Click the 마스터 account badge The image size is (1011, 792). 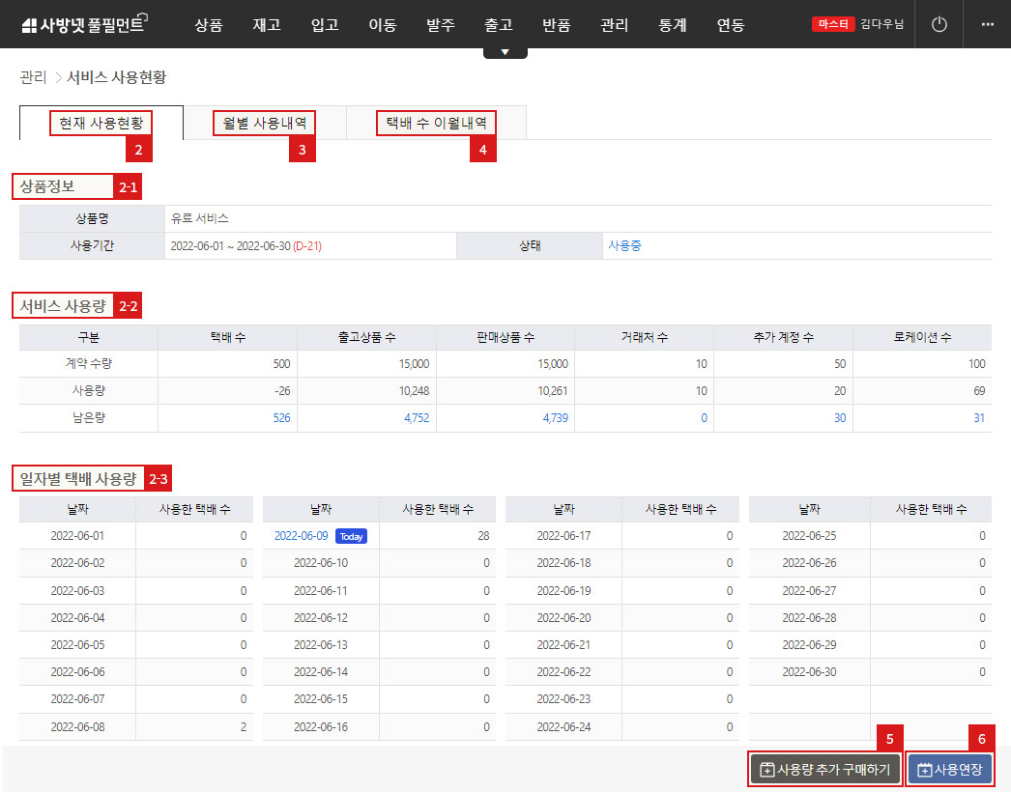pos(832,24)
